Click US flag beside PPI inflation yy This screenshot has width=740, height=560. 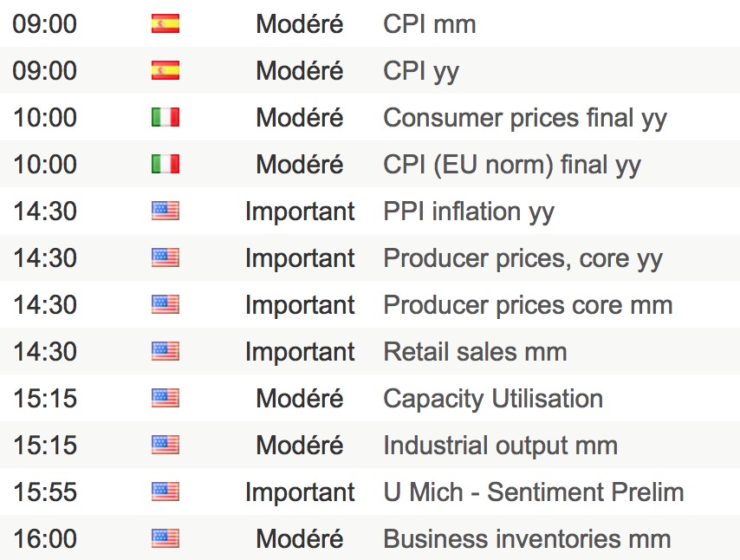pyautogui.click(x=165, y=211)
